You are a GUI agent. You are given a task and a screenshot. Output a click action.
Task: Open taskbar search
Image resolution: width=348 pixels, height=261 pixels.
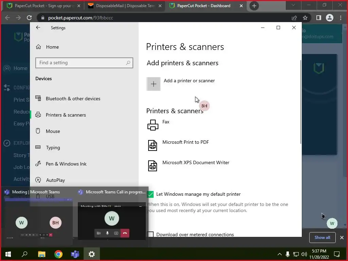tap(24, 254)
